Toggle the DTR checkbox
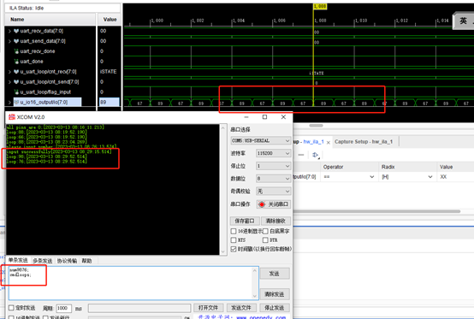This screenshot has height=319, width=474. pyautogui.click(x=265, y=240)
